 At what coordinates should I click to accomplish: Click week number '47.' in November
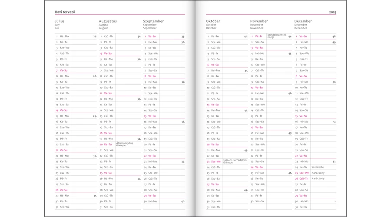tap(290, 133)
